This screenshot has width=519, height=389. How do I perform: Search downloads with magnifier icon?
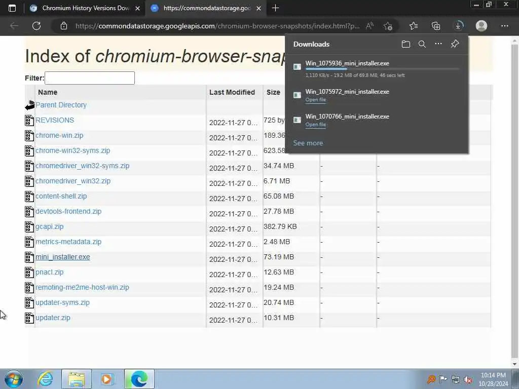(x=422, y=44)
